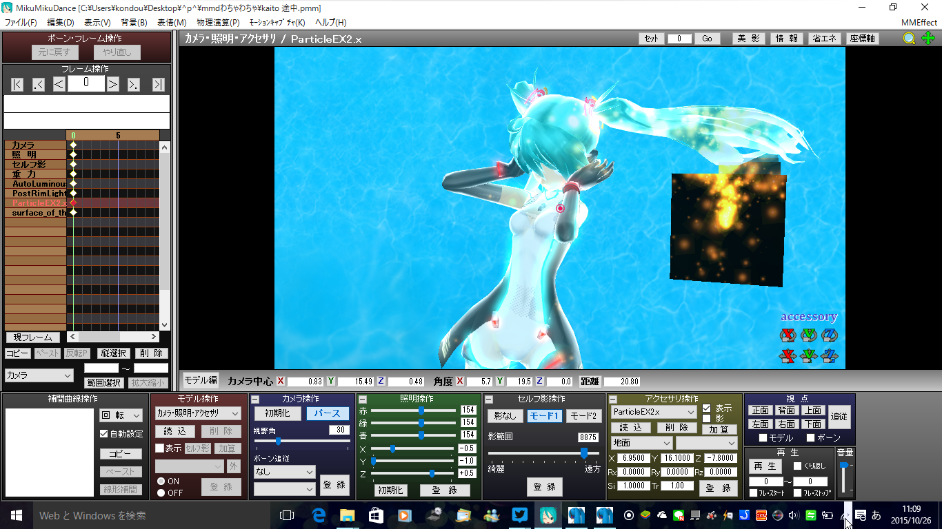Select shadow モード1 button
The image size is (942, 529).
click(x=544, y=416)
